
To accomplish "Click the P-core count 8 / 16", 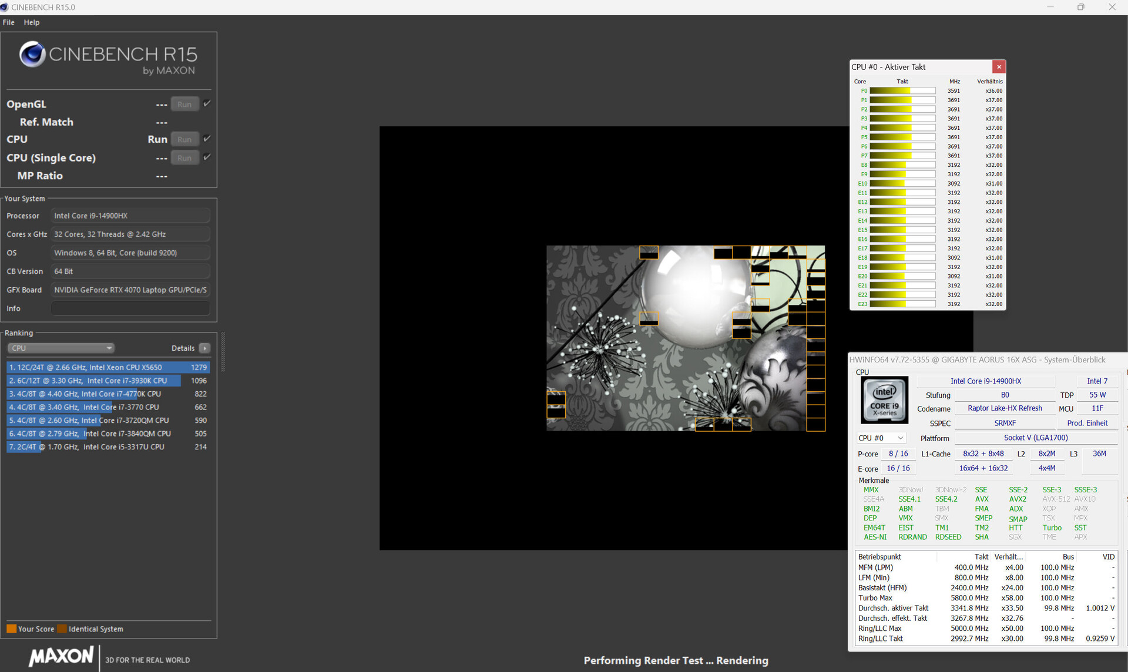I will click(x=898, y=454).
